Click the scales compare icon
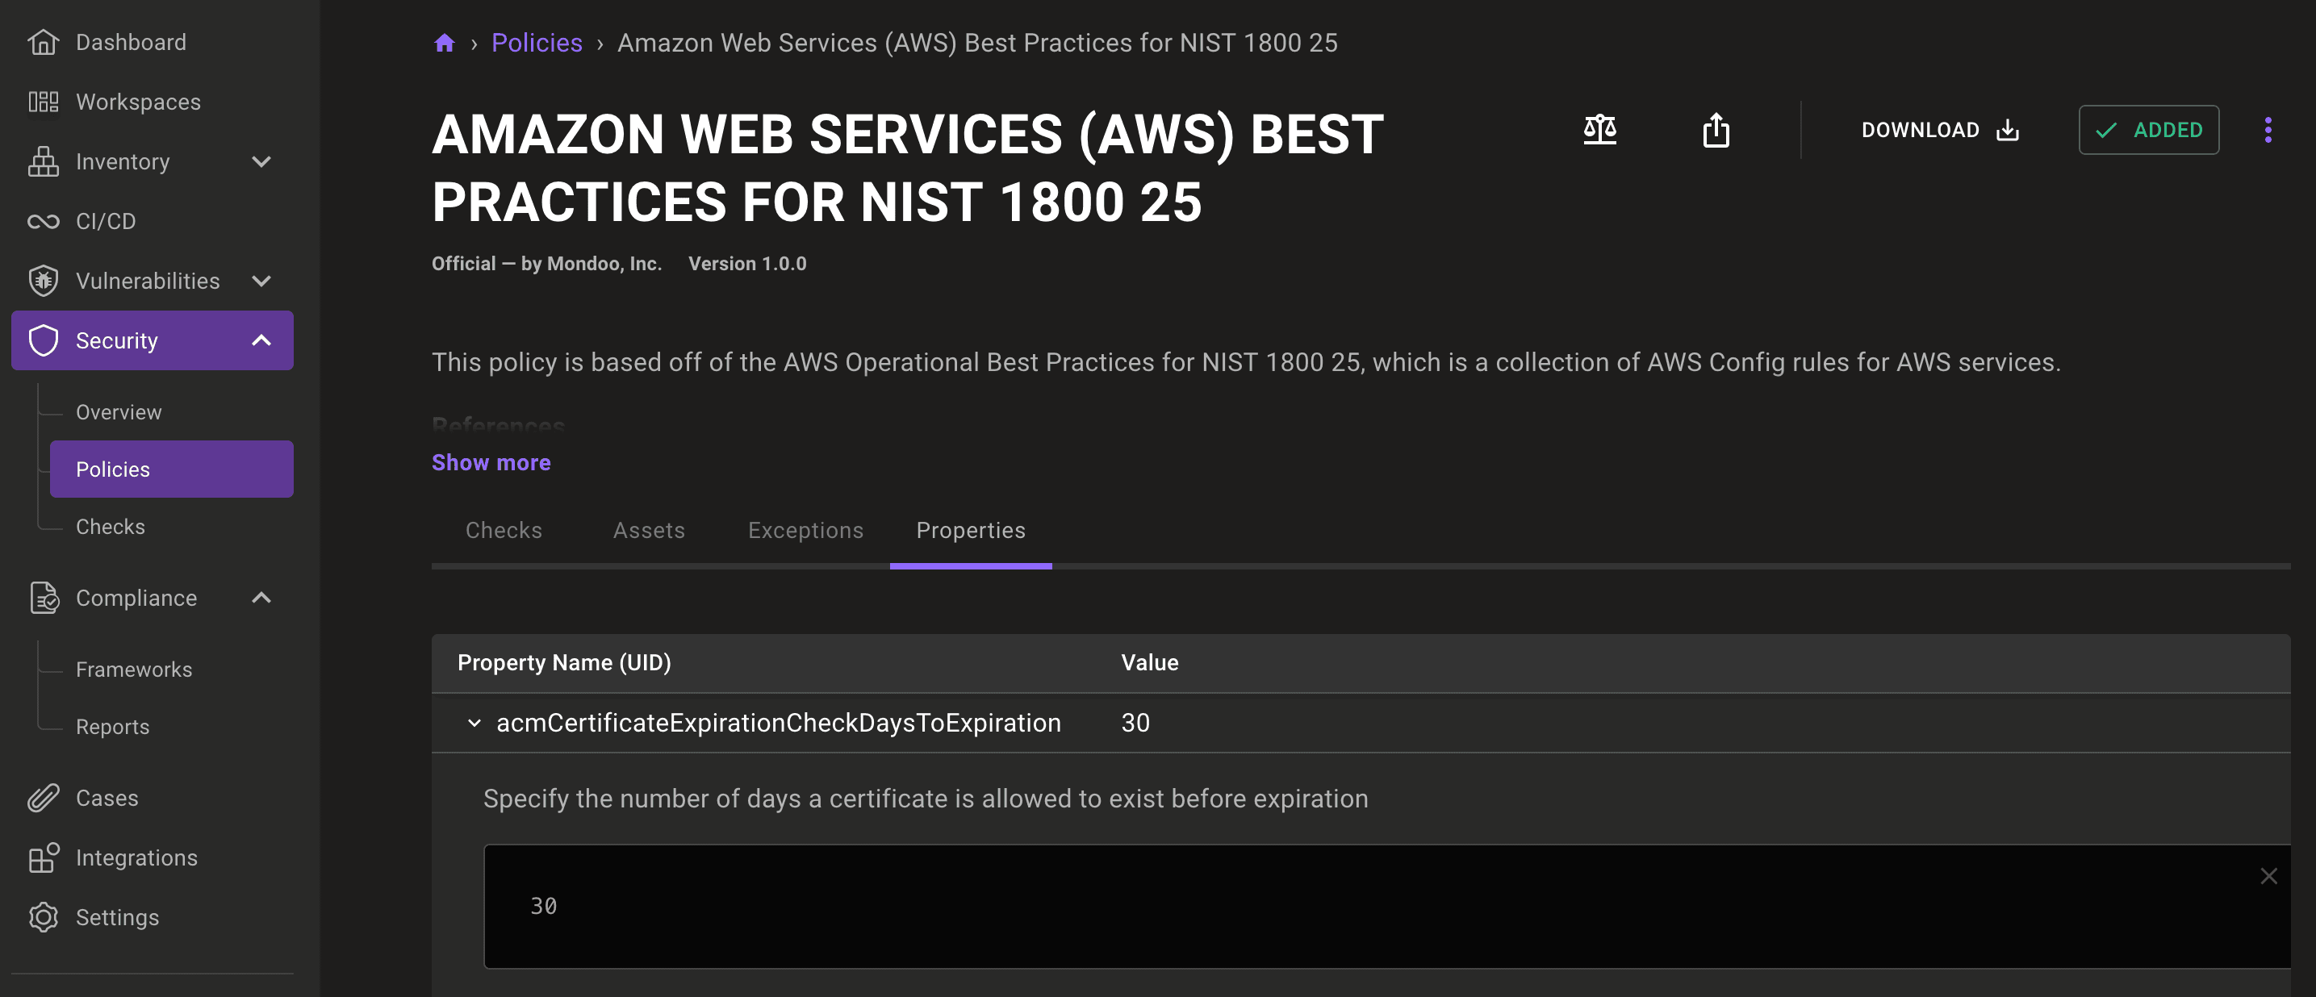Screen dimensions: 2316x997 (1599, 129)
